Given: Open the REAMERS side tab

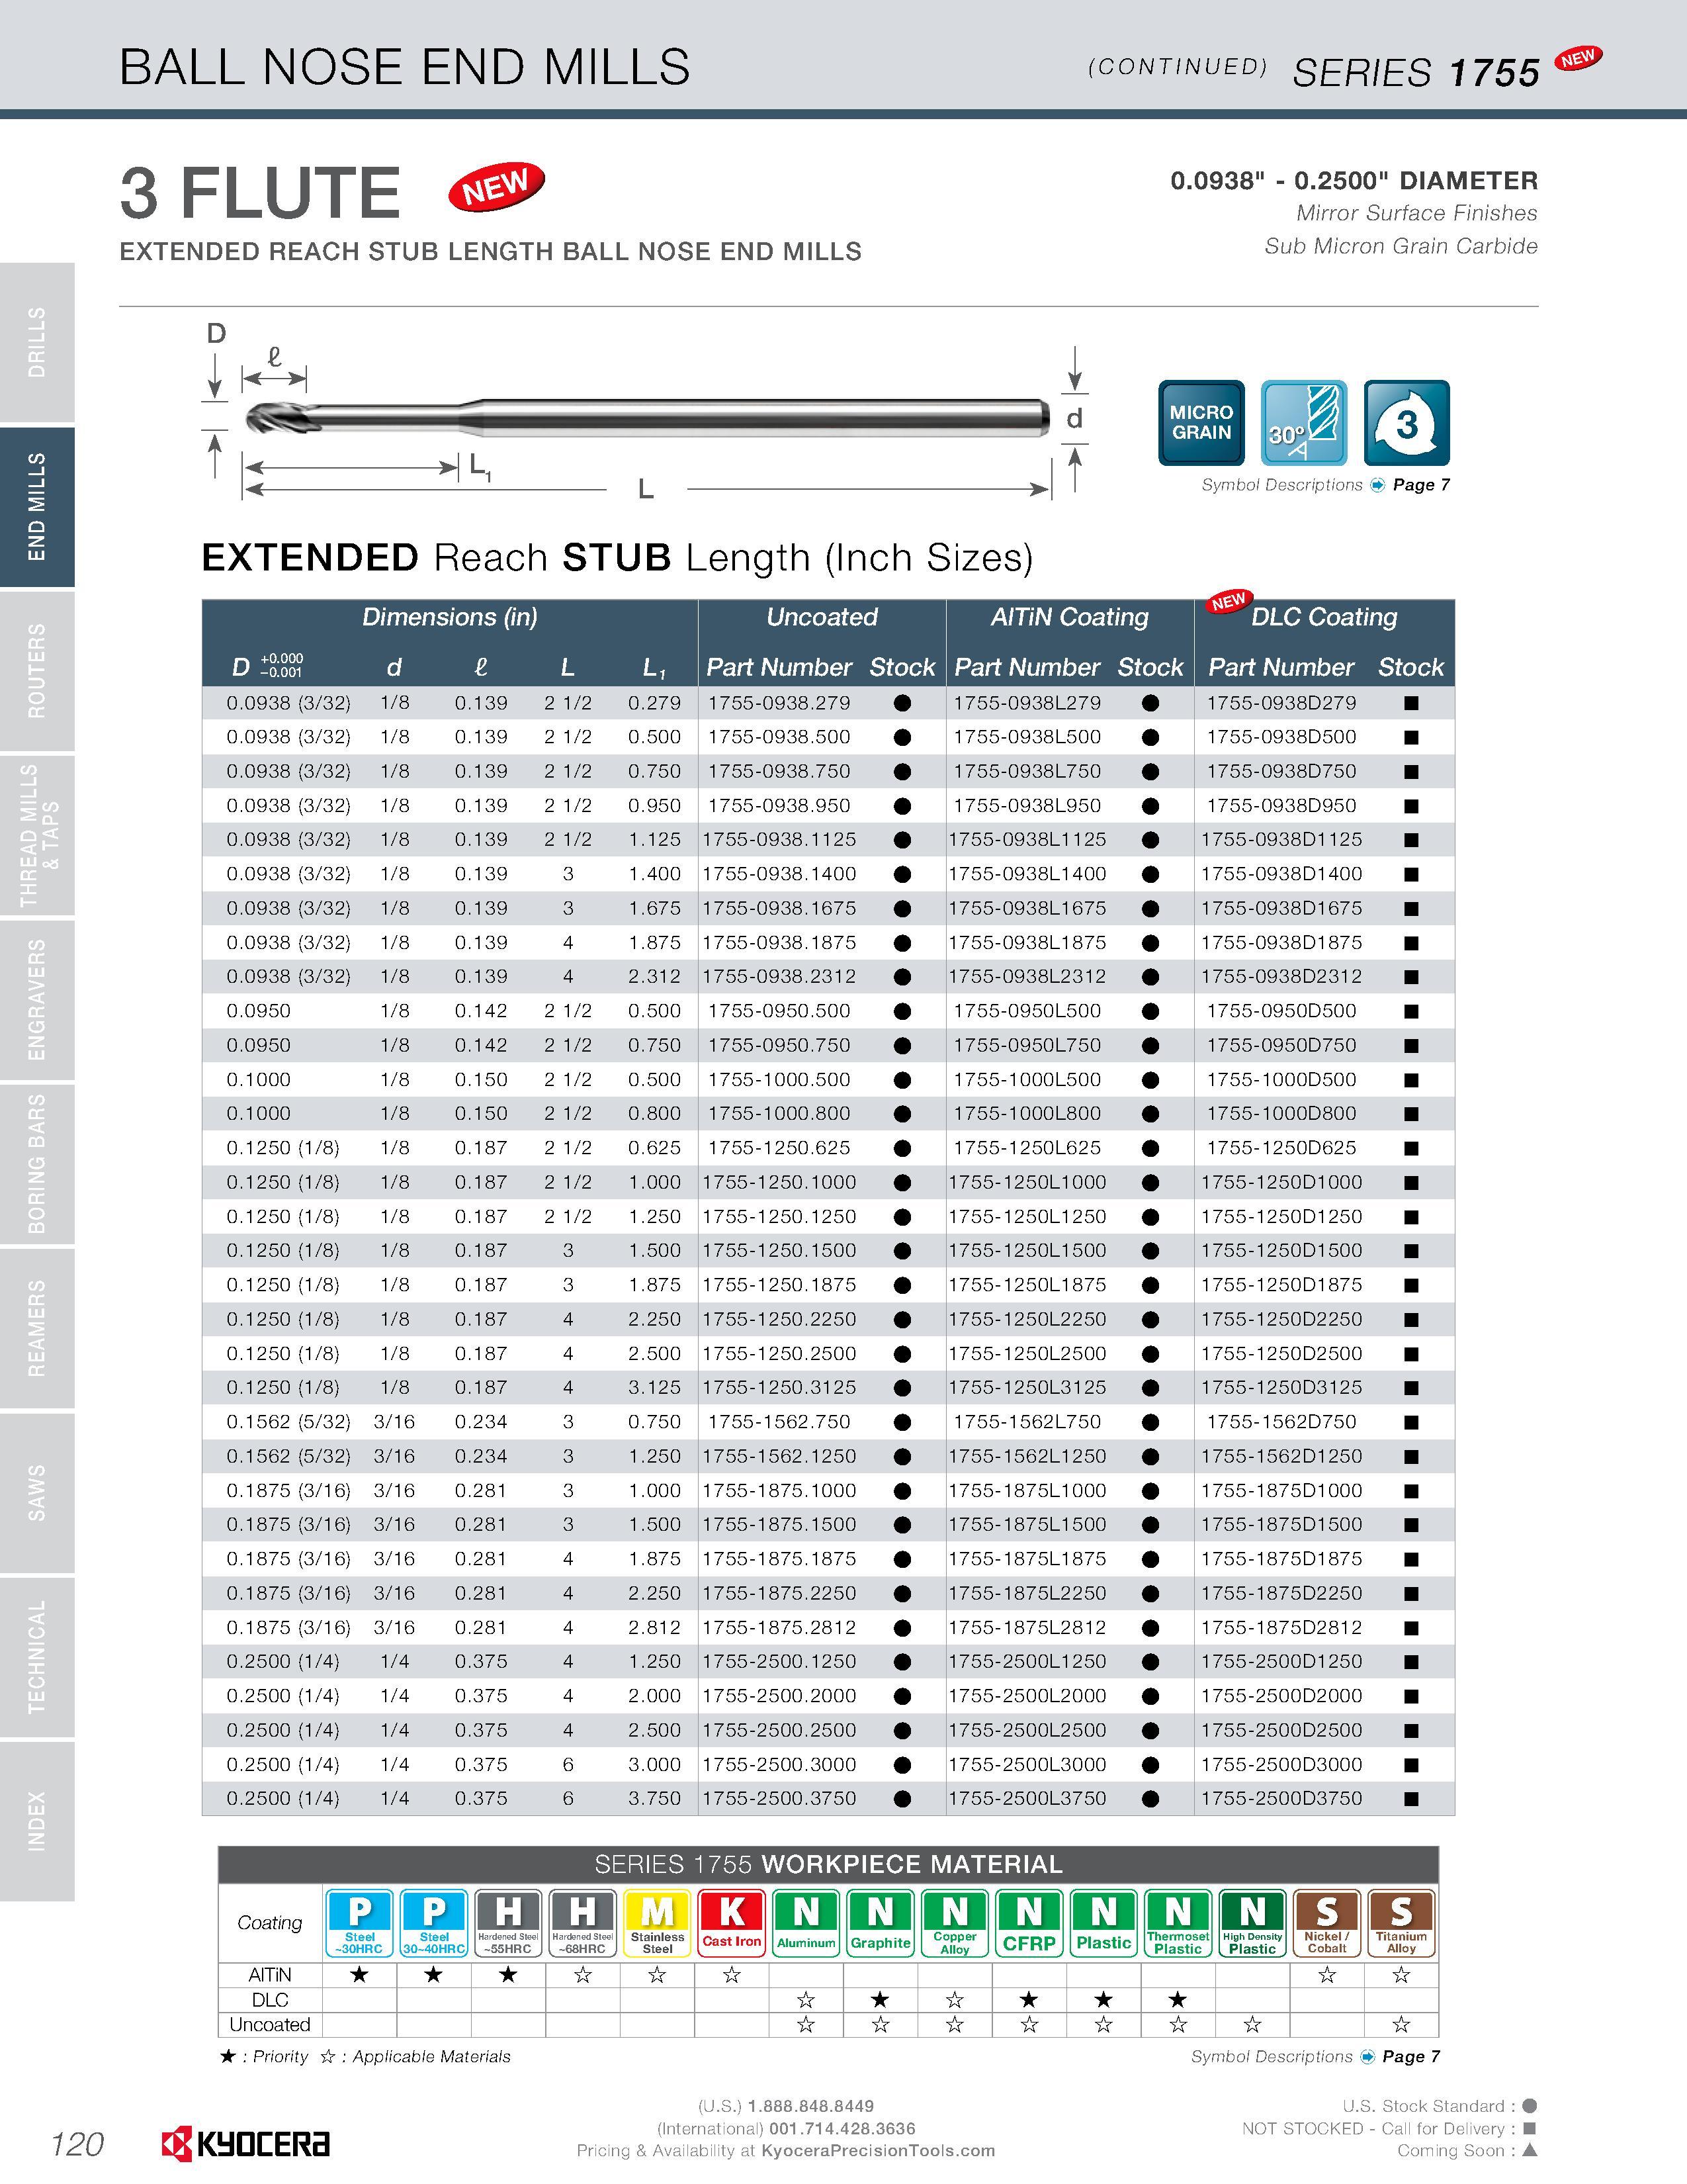Looking at the screenshot, I should pyautogui.click(x=37, y=1328).
